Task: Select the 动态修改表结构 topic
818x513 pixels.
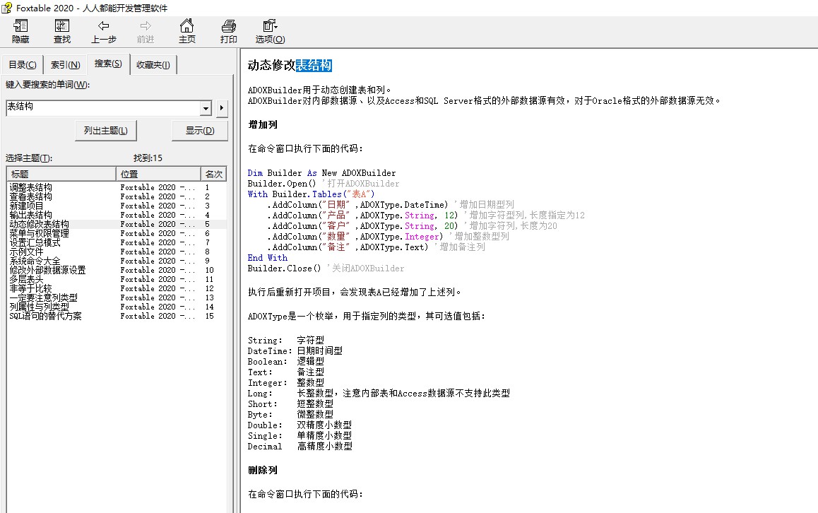Action: 39,225
